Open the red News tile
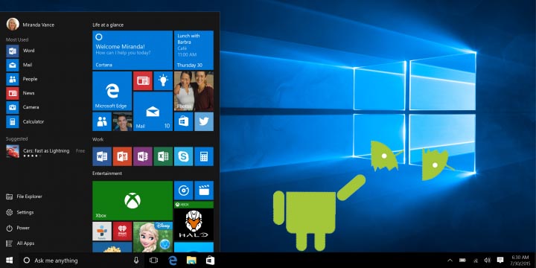 (x=142, y=80)
